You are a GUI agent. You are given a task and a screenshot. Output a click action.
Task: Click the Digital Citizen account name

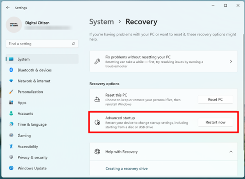tap(37, 23)
